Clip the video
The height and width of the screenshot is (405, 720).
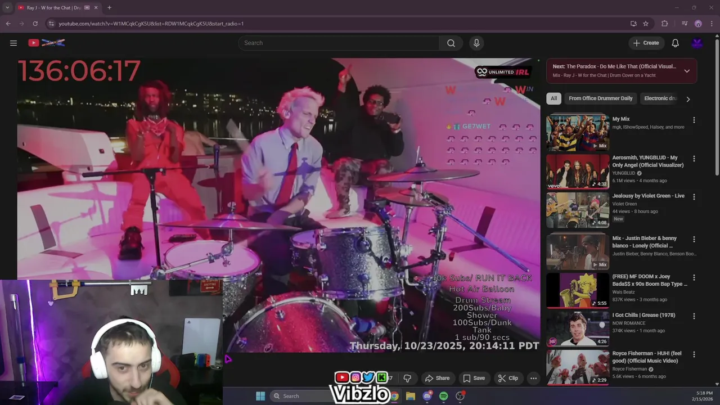[508, 378]
